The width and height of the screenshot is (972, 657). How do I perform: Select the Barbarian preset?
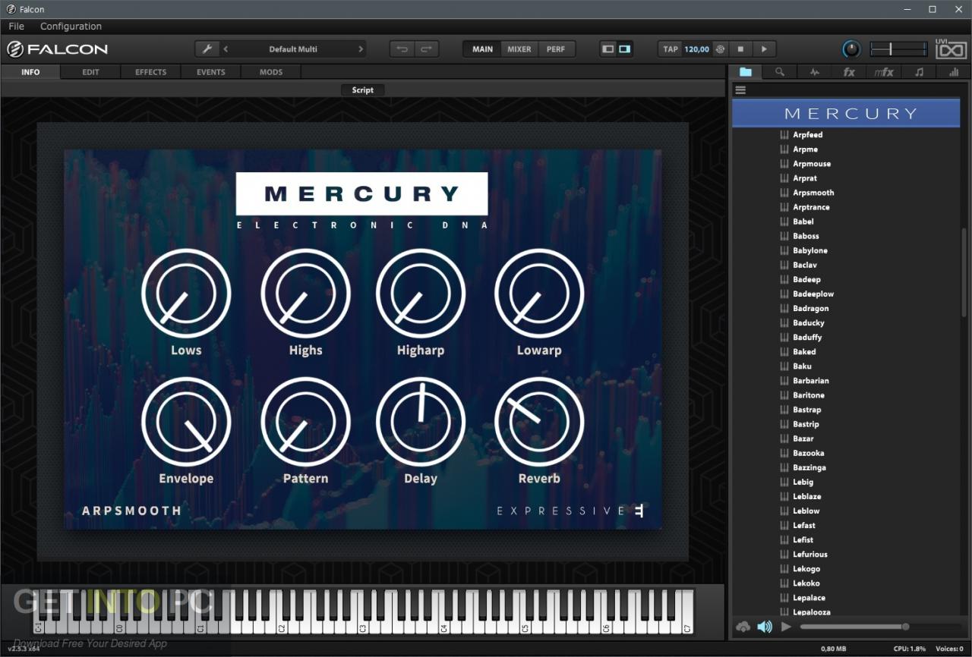[811, 381]
